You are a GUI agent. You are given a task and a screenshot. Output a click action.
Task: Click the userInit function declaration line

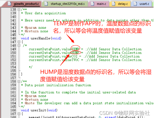(39, 110)
